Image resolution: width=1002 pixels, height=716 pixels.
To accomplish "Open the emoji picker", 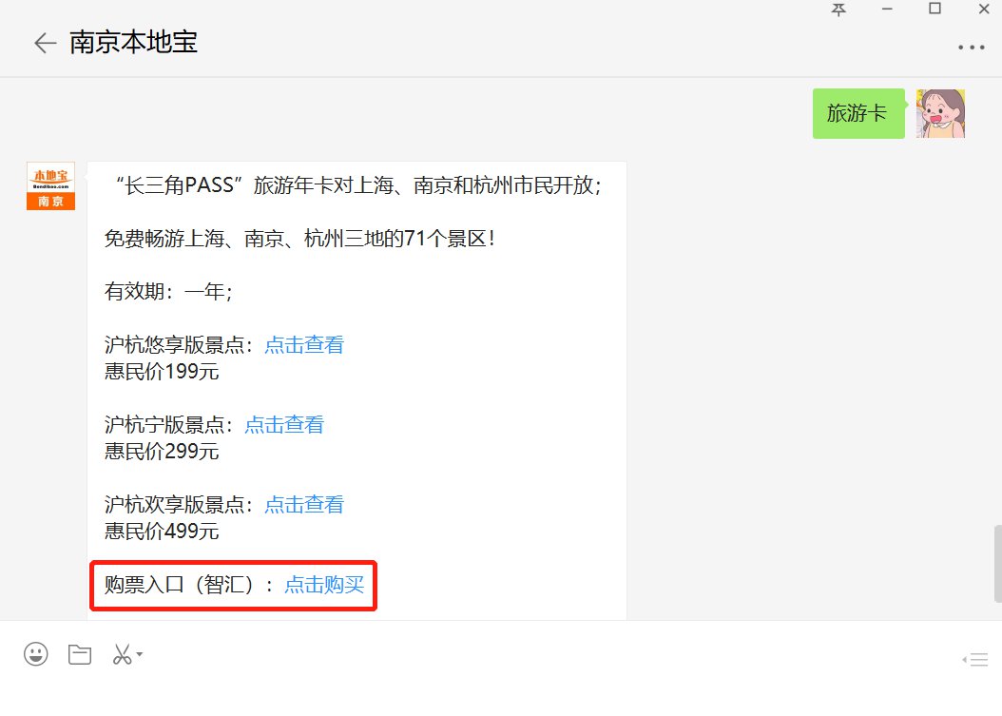I will (x=36, y=654).
